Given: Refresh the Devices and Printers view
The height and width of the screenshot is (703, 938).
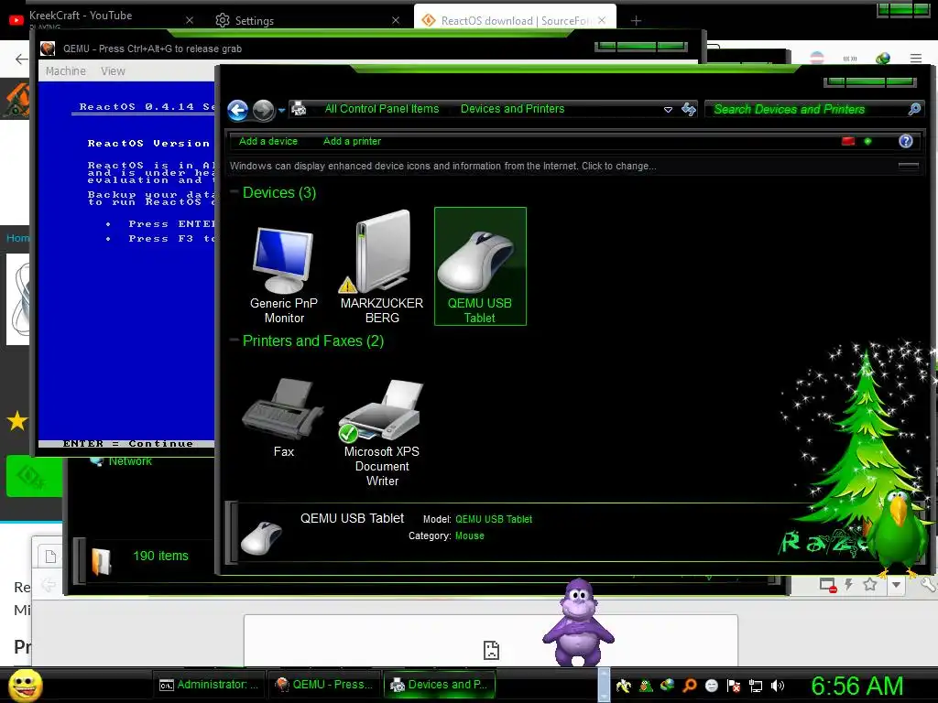Looking at the screenshot, I should [x=689, y=109].
